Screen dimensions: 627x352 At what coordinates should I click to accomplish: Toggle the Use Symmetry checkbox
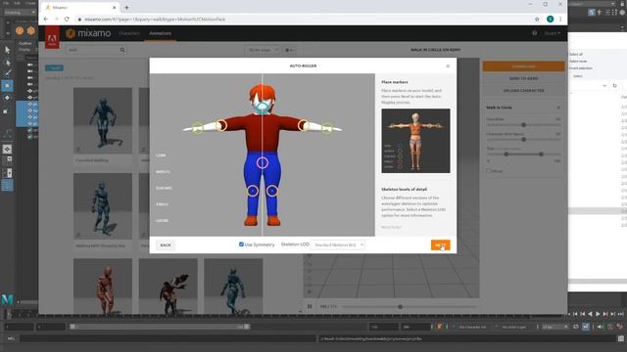(241, 244)
